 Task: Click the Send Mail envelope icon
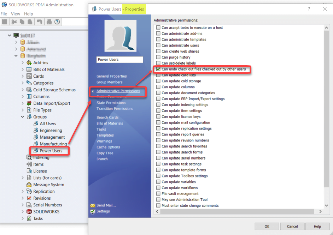tap(93, 205)
